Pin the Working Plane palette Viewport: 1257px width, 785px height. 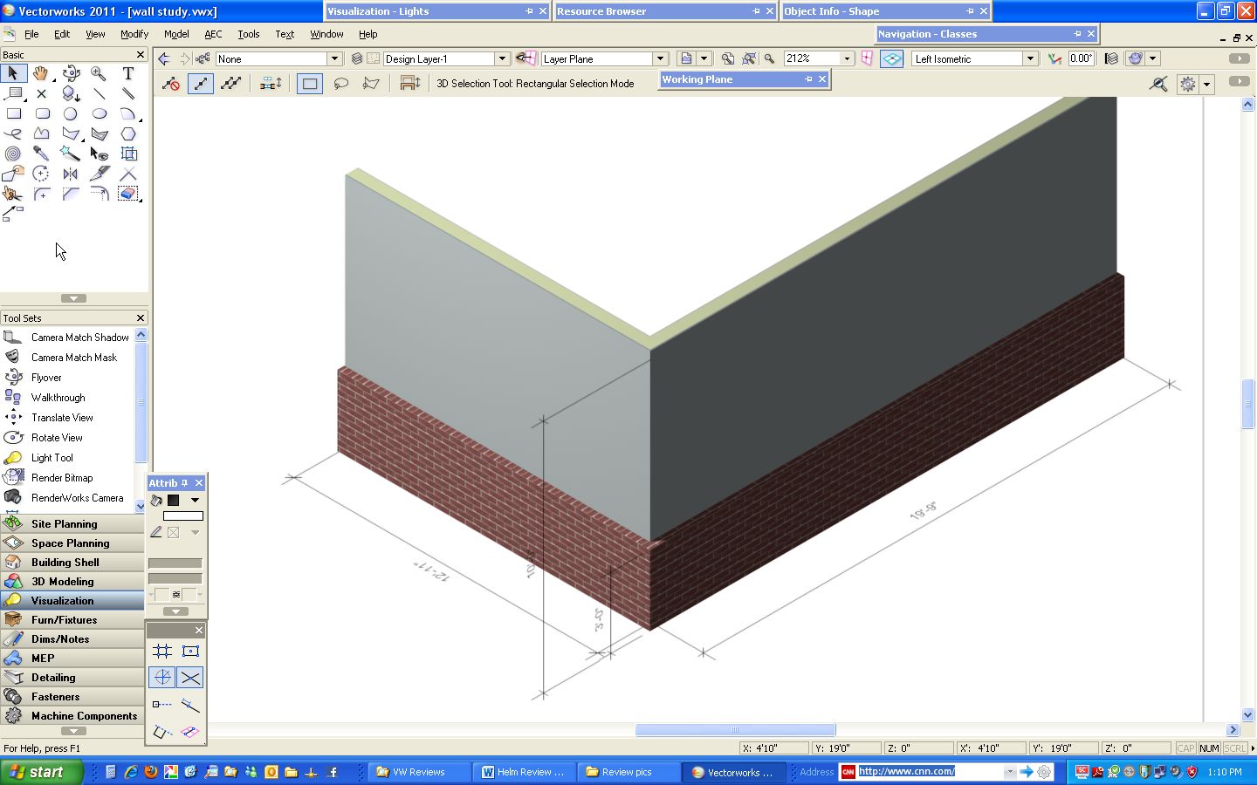810,79
